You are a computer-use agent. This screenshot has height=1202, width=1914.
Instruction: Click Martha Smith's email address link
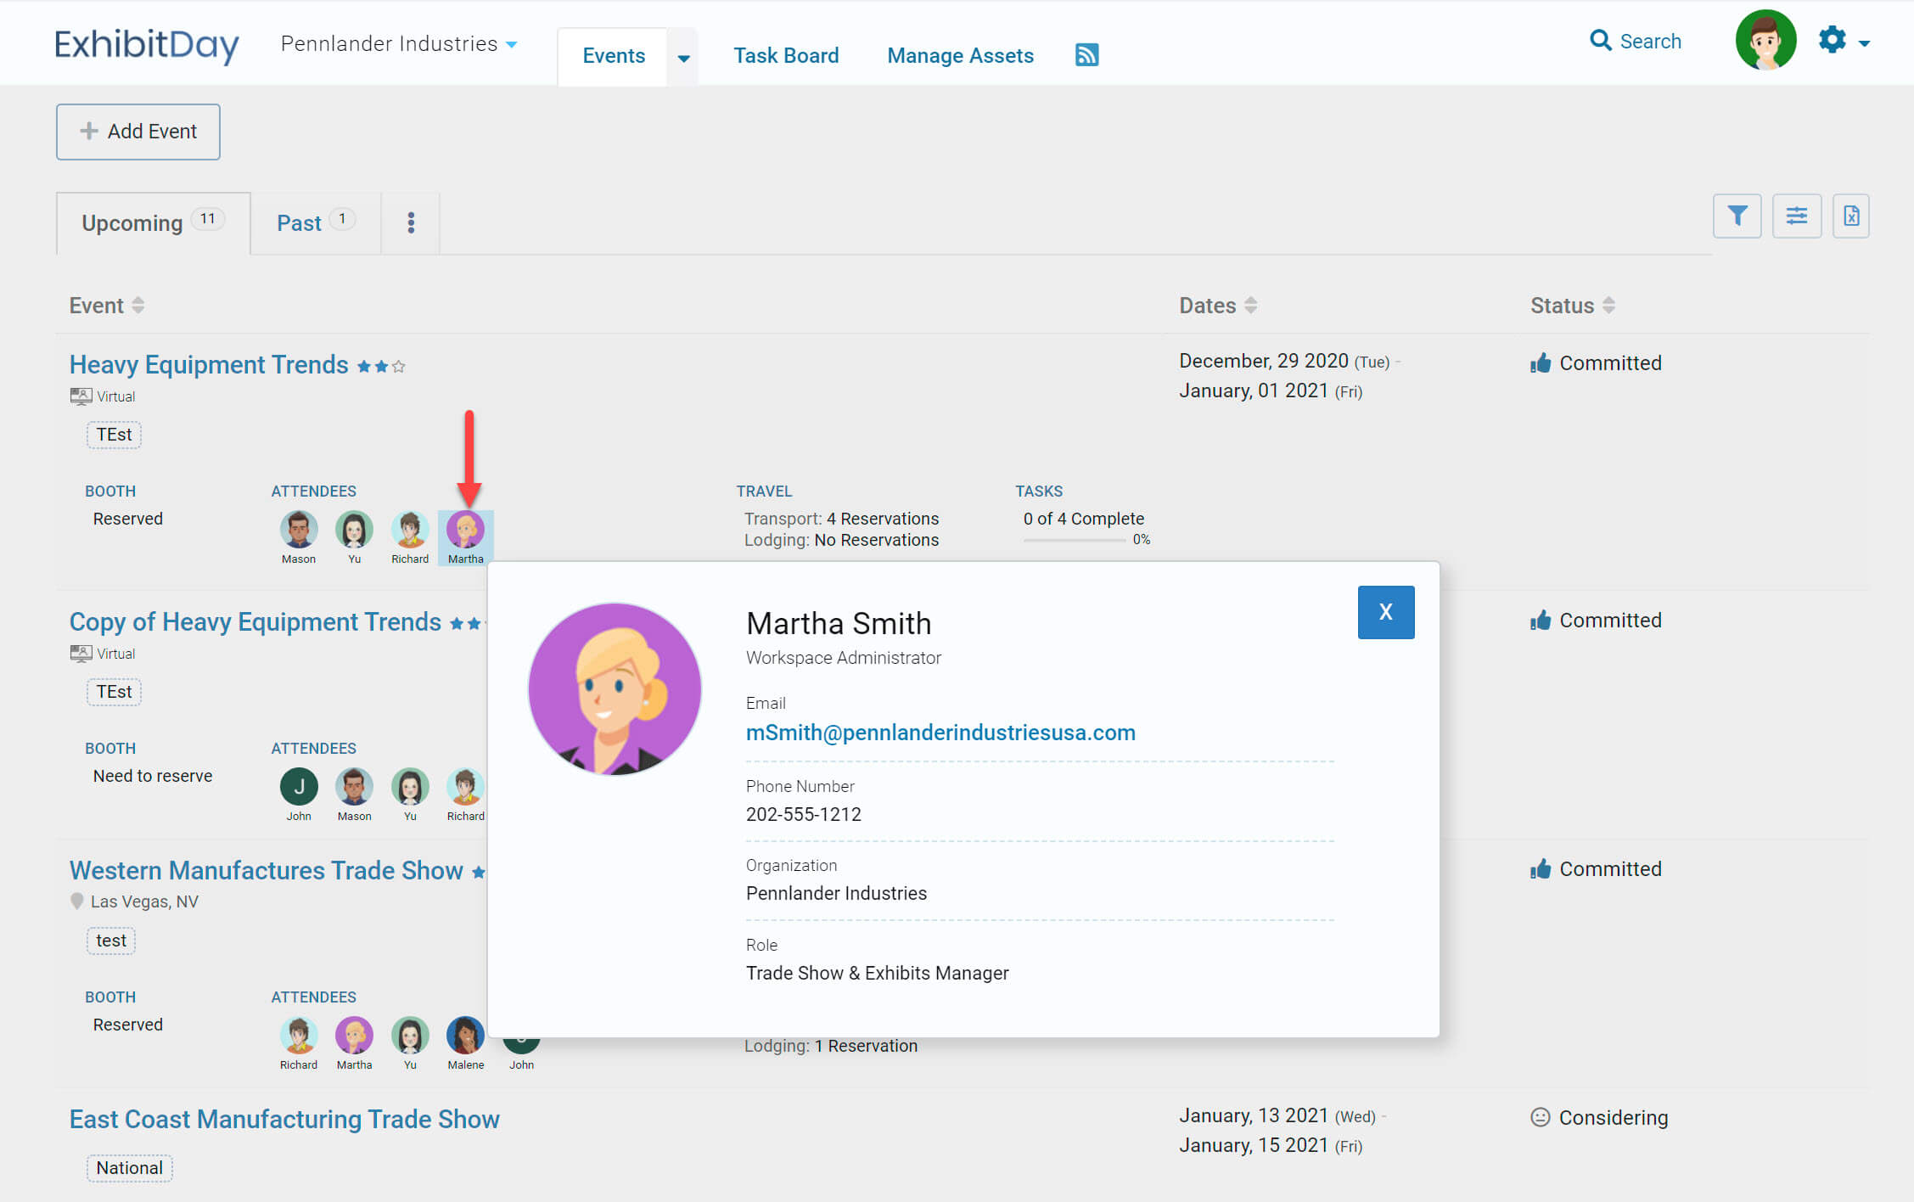click(940, 733)
